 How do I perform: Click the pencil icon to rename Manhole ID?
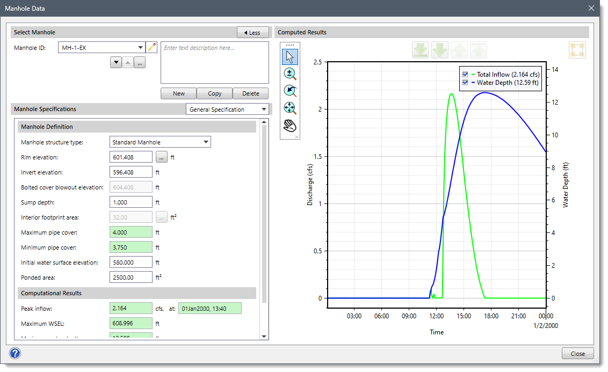(x=152, y=48)
